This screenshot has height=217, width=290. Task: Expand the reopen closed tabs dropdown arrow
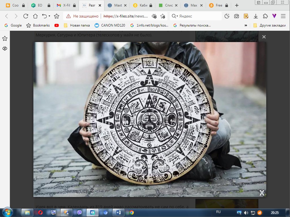[50, 16]
